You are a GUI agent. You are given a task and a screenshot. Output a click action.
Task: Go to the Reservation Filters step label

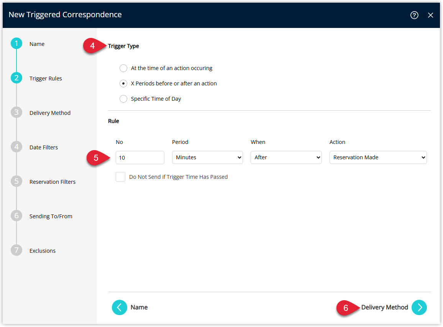click(x=53, y=182)
